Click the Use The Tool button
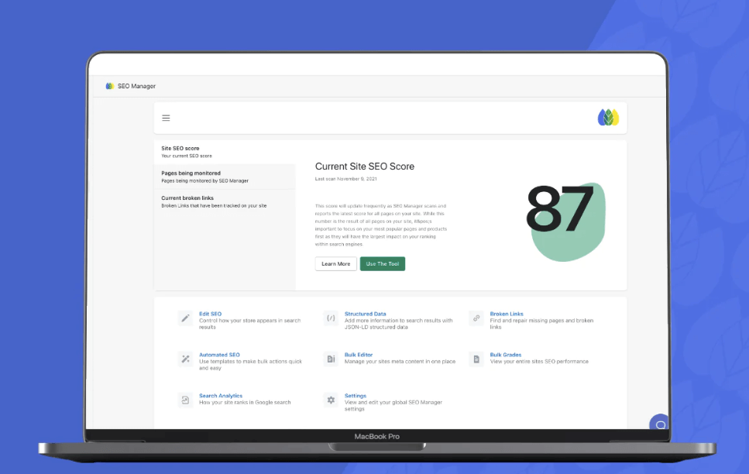Image resolution: width=749 pixels, height=474 pixels. pyautogui.click(x=383, y=264)
